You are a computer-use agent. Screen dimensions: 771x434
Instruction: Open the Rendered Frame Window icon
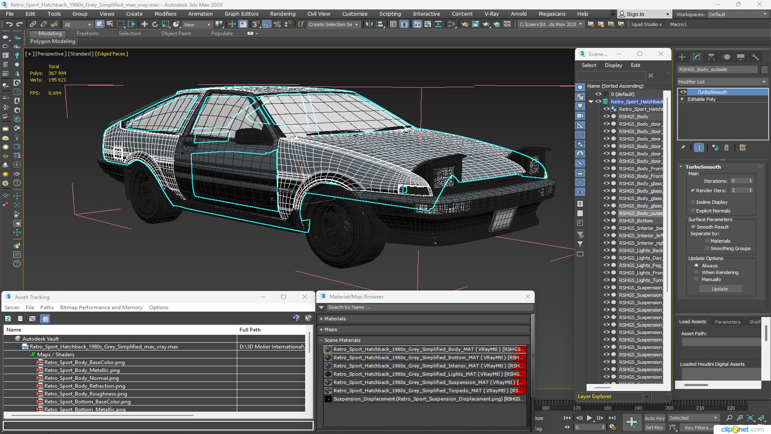[x=475, y=25]
